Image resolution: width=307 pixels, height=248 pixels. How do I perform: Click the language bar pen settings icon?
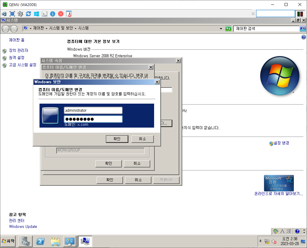pos(276,232)
